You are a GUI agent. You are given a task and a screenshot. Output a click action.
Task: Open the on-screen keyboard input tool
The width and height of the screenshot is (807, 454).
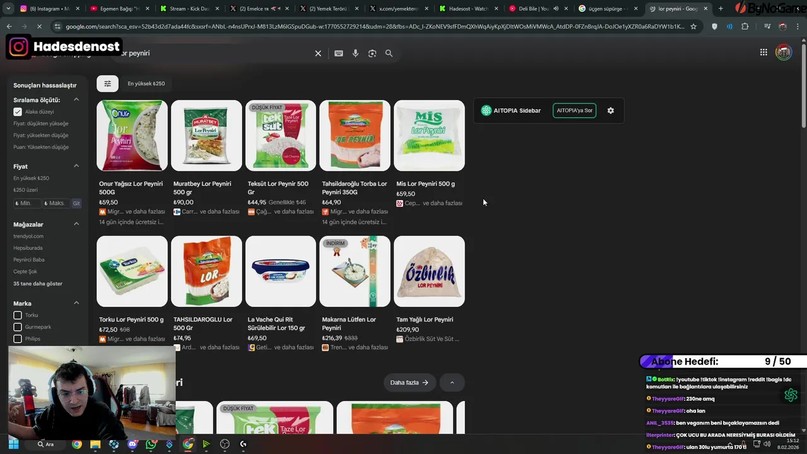click(339, 54)
